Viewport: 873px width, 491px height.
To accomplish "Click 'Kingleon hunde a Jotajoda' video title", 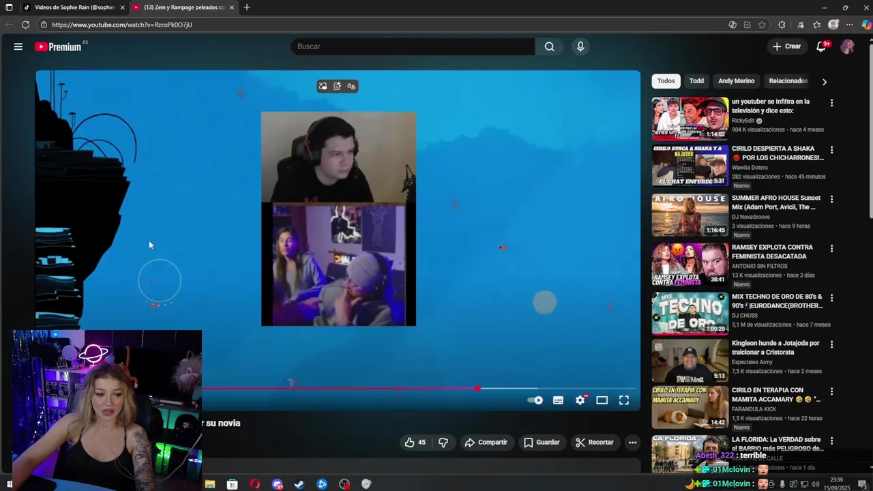I will pos(775,348).
